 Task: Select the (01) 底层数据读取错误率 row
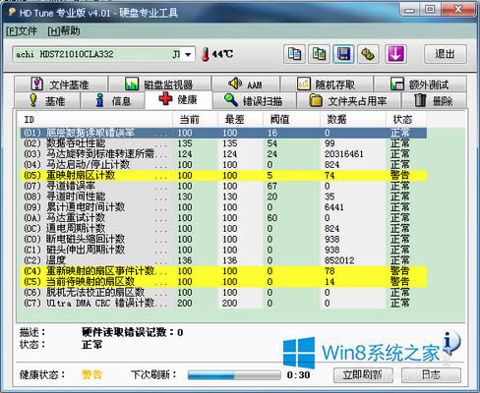223,133
